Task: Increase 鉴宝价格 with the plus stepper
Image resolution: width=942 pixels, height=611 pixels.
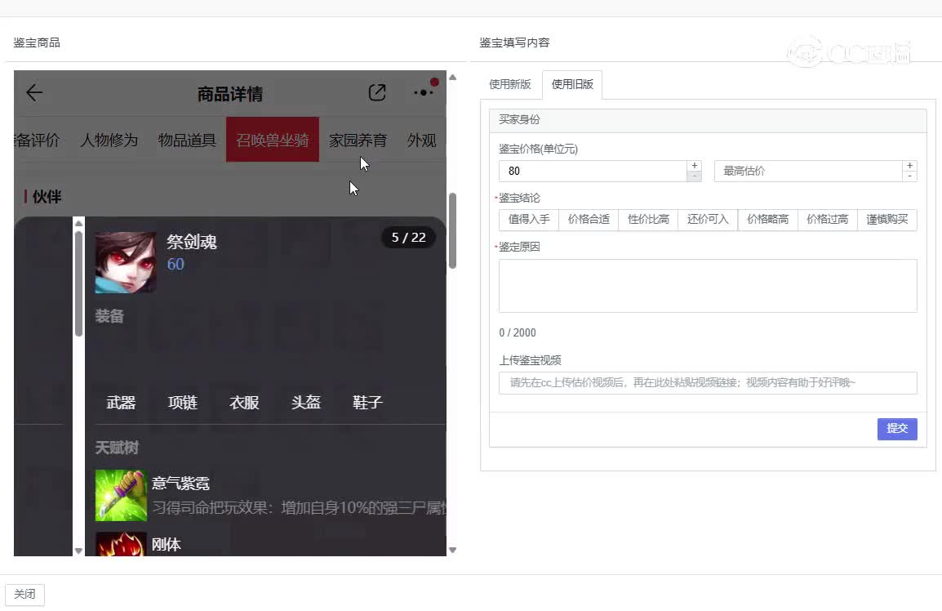Action: coord(695,165)
